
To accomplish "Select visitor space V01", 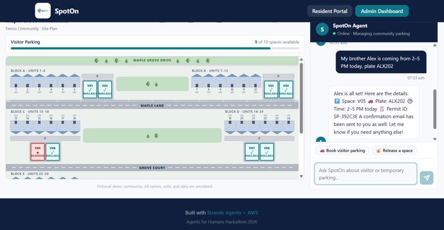I will click(90, 89).
